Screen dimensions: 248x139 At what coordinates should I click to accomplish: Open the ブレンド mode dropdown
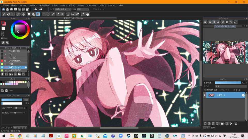[231, 86]
